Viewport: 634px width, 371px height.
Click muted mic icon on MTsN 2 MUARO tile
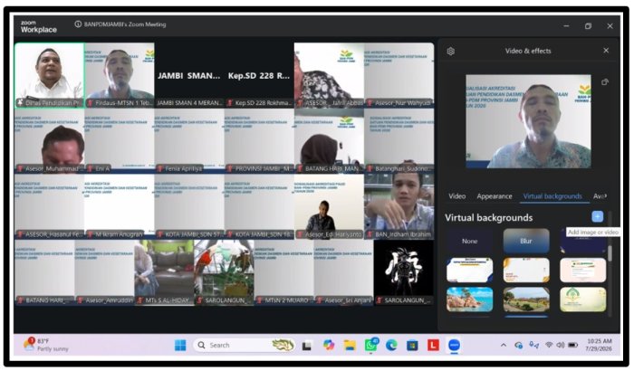click(x=260, y=300)
